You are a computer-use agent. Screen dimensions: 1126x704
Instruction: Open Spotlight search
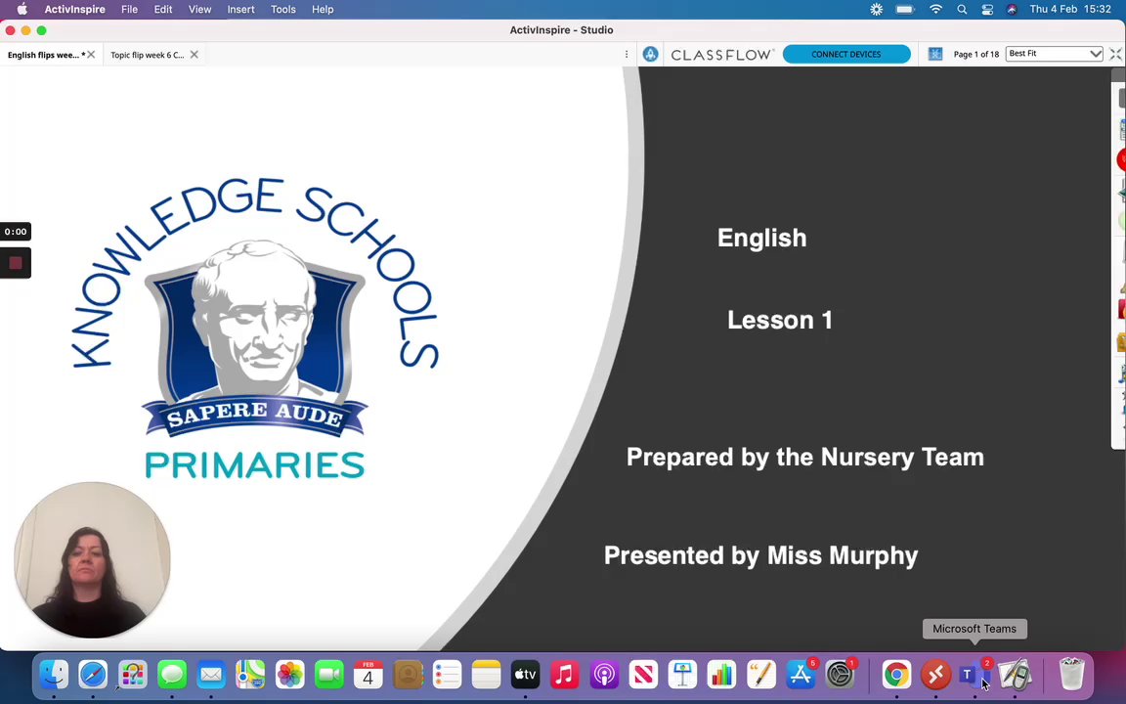coord(962,10)
